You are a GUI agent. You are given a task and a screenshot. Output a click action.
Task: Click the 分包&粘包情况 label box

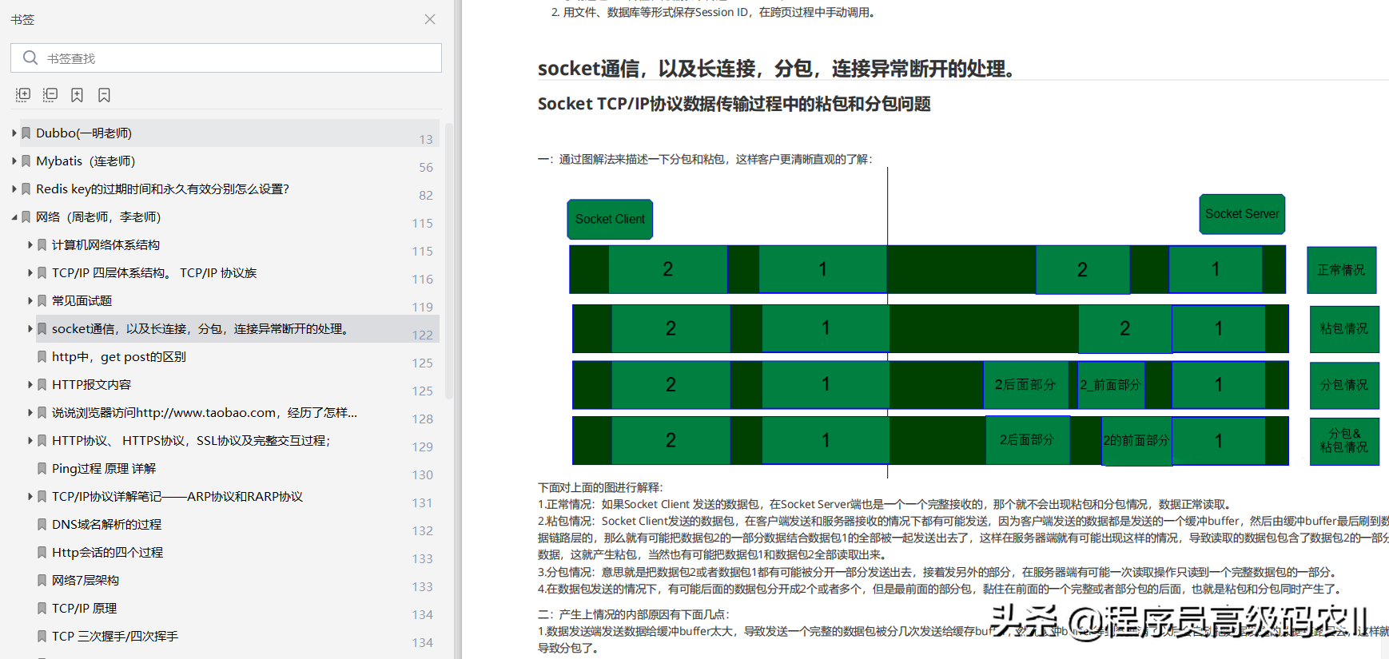1344,440
